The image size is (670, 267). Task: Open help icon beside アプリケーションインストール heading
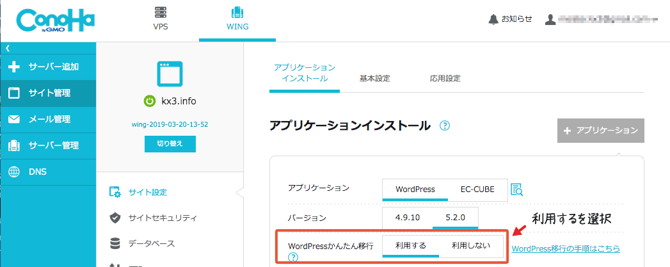coord(445,125)
